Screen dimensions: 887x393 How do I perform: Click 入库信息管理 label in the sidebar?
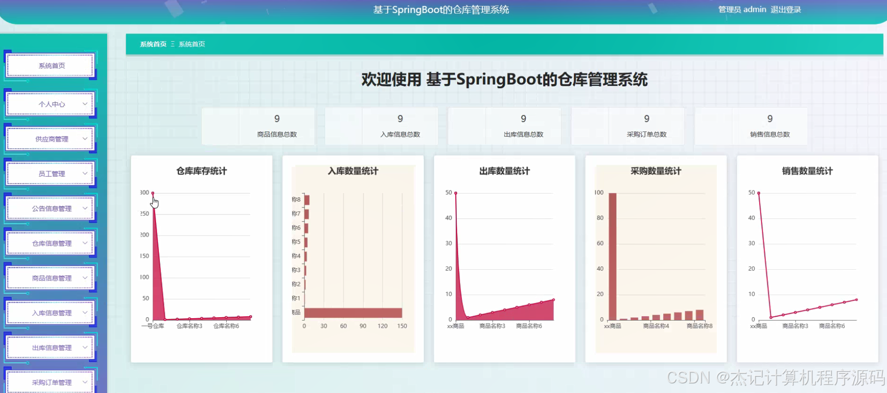(x=52, y=313)
